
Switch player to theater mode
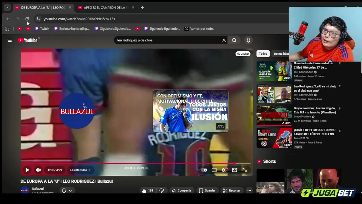click(235, 170)
